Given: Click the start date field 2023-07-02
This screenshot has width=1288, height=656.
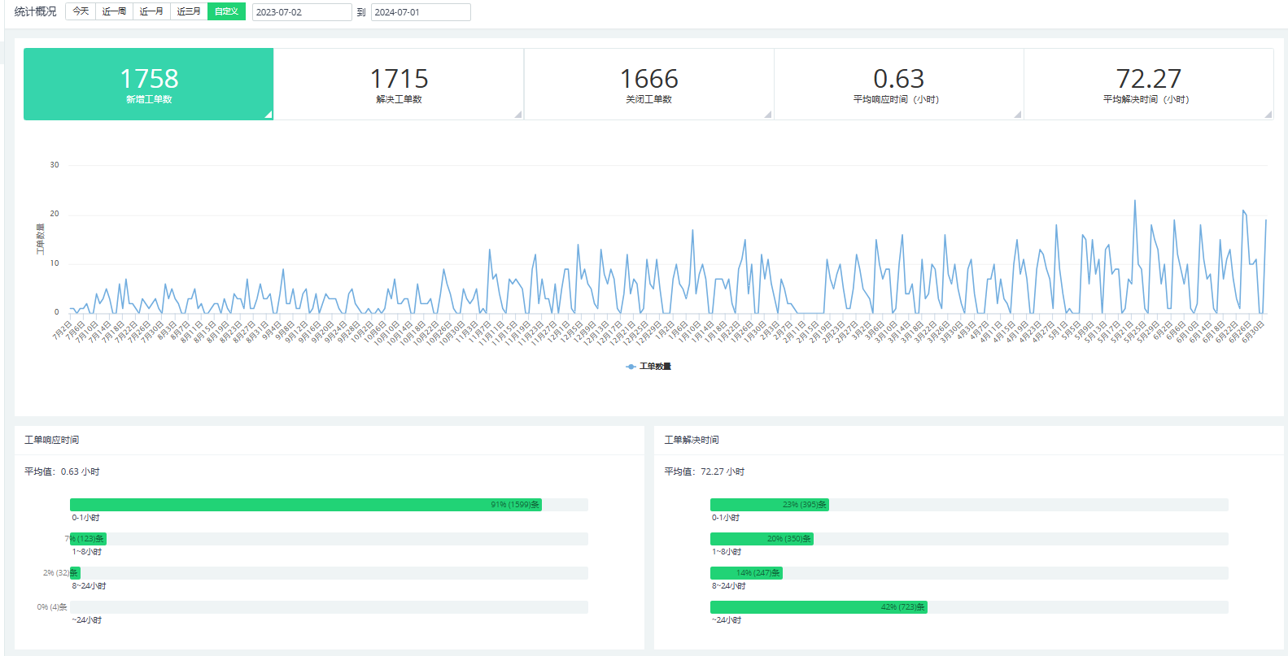Looking at the screenshot, I should coord(302,12).
